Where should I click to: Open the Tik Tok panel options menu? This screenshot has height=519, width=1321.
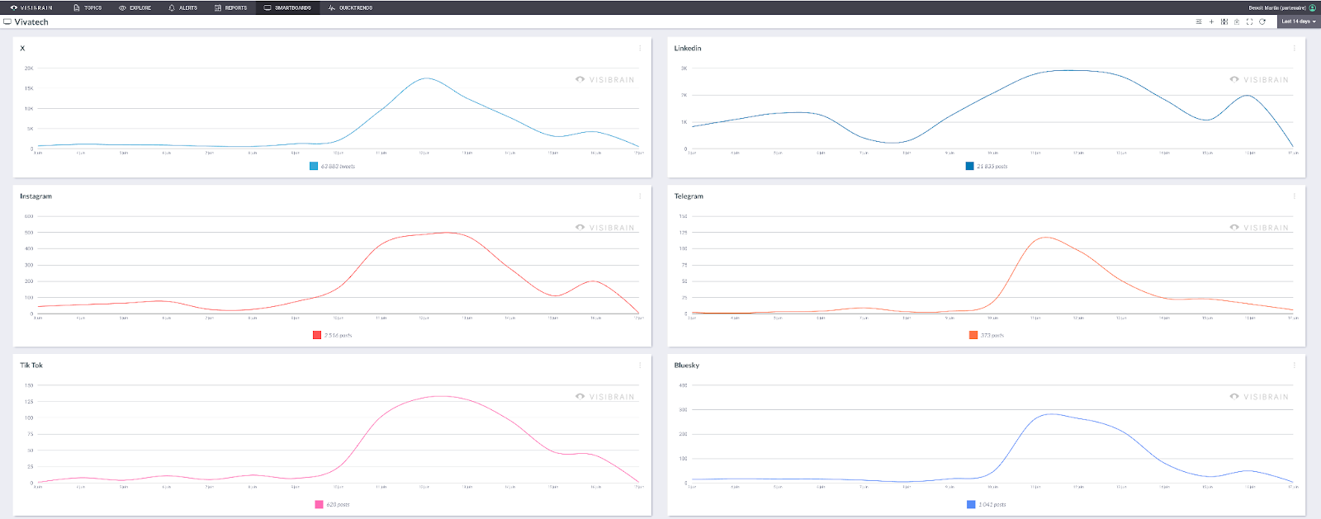click(640, 365)
